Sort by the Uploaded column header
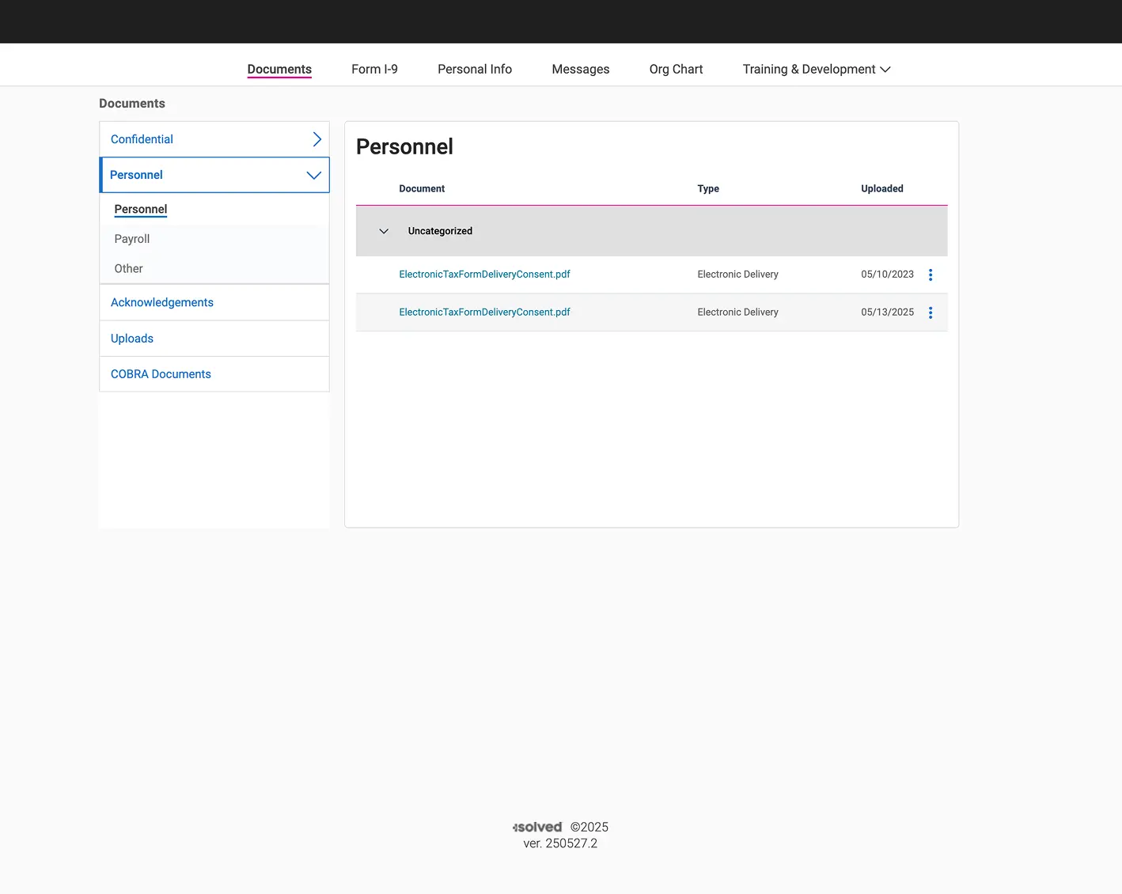The width and height of the screenshot is (1122, 894). [881, 188]
